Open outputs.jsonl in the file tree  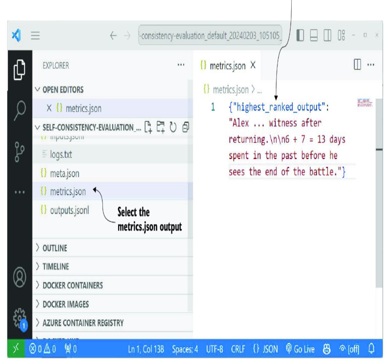69,210
